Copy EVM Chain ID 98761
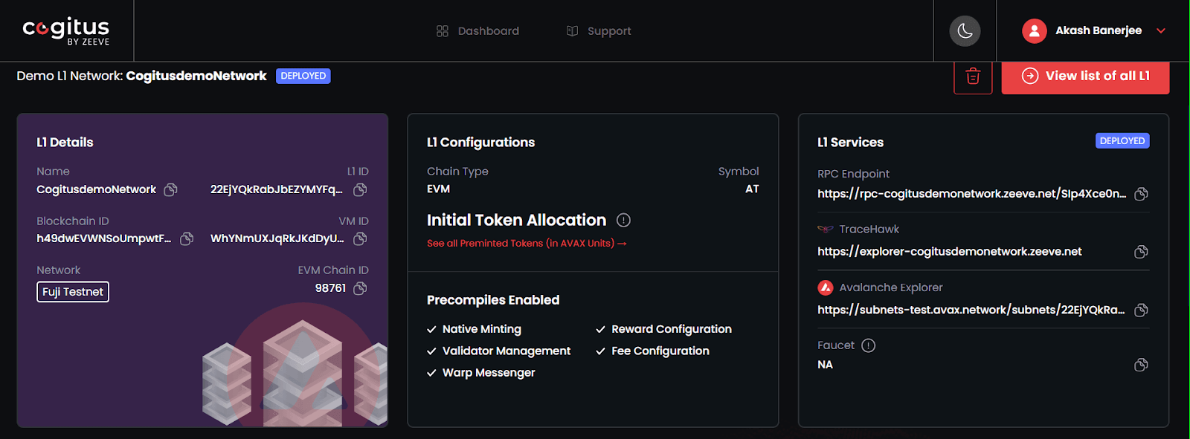The width and height of the screenshot is (1190, 439). point(360,288)
